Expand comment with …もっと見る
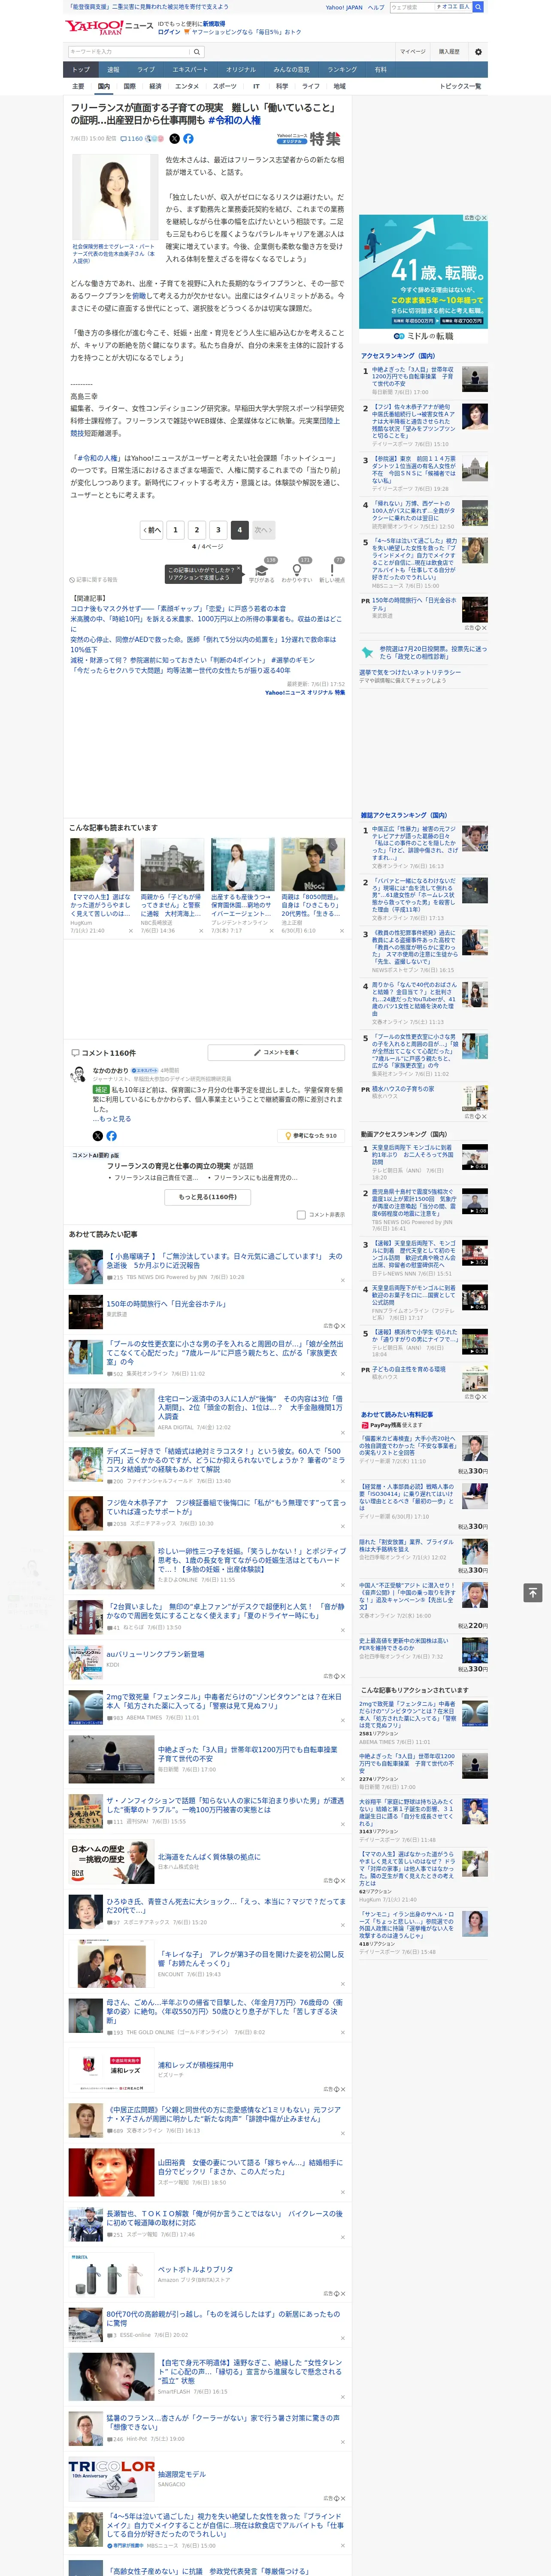 tap(112, 1119)
